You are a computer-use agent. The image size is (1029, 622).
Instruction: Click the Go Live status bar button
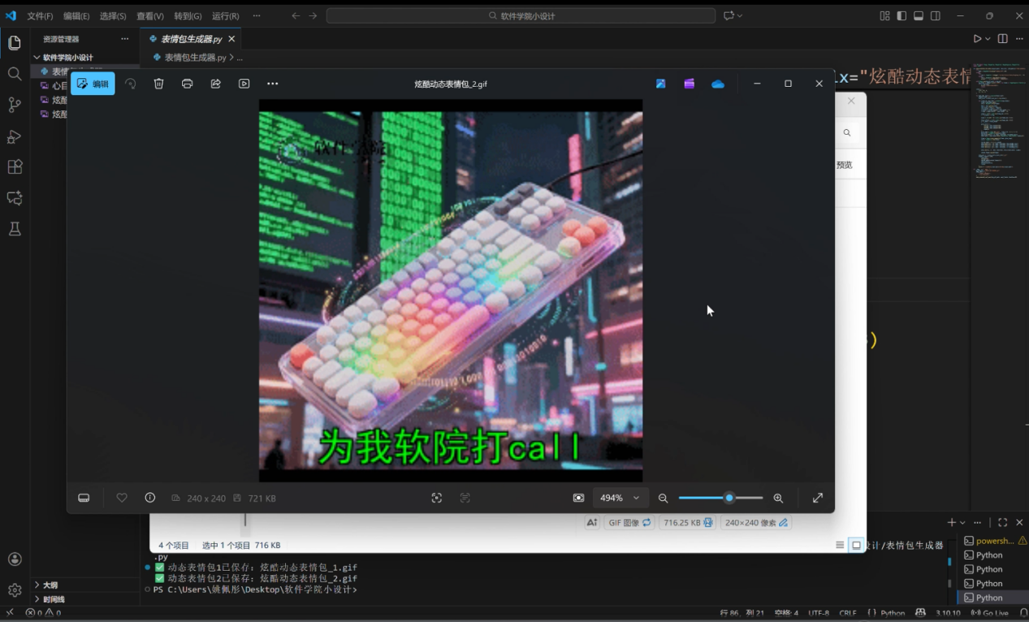tap(989, 613)
